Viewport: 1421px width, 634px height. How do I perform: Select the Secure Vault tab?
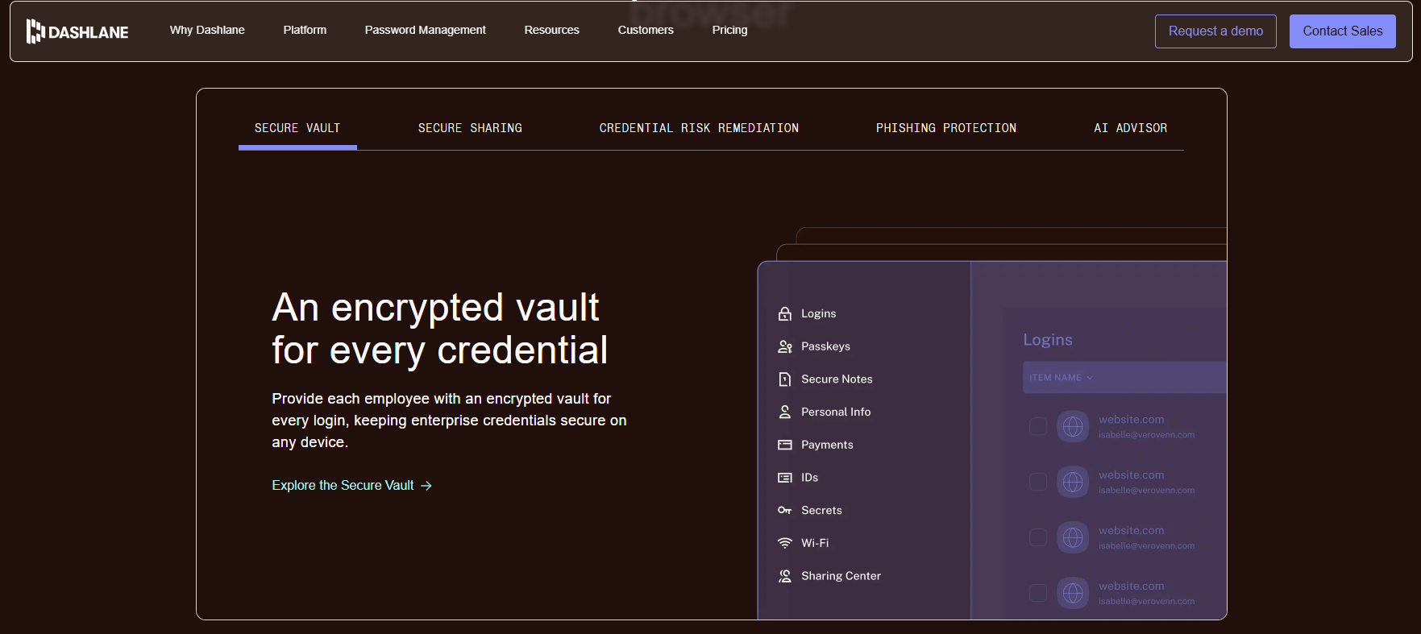click(x=297, y=128)
